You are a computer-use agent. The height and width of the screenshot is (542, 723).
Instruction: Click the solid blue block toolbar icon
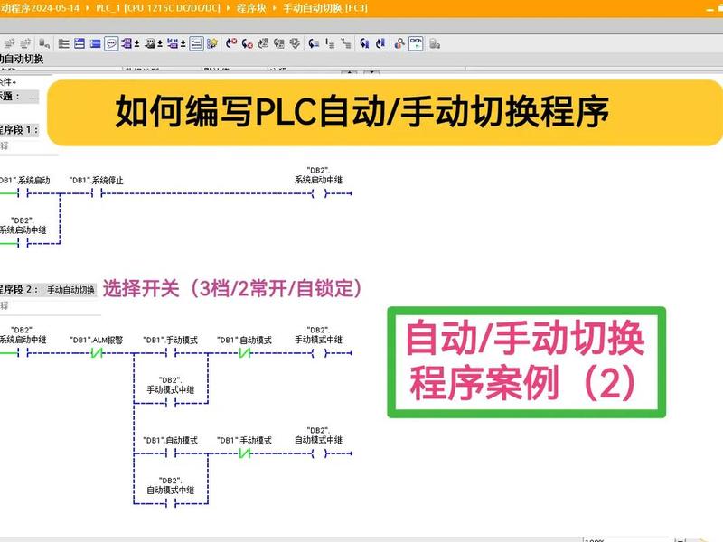(x=95, y=43)
